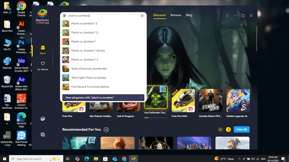Select Plants vs. Zombies Heroes suggestion

point(88,51)
